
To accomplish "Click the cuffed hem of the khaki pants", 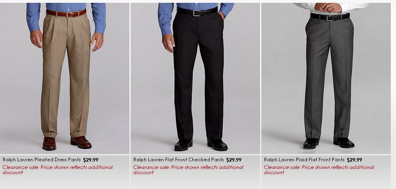I will point(65,134).
